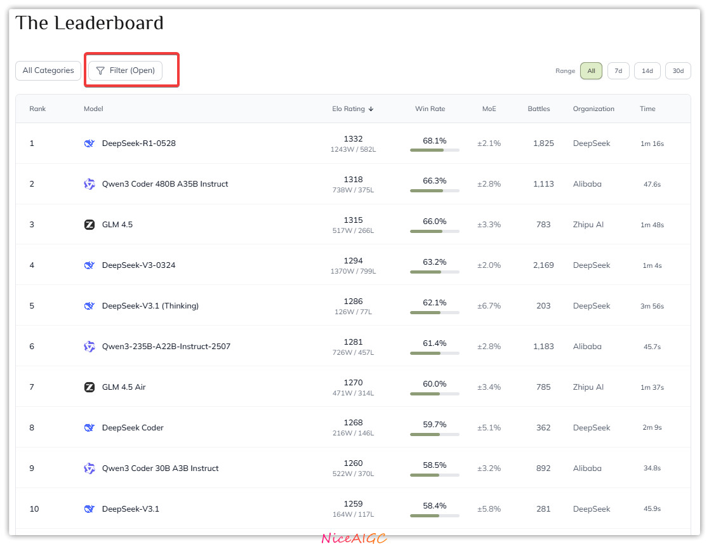
Task: Open DeepSeek-V3.1 (Thinking) model name
Action: (150, 306)
